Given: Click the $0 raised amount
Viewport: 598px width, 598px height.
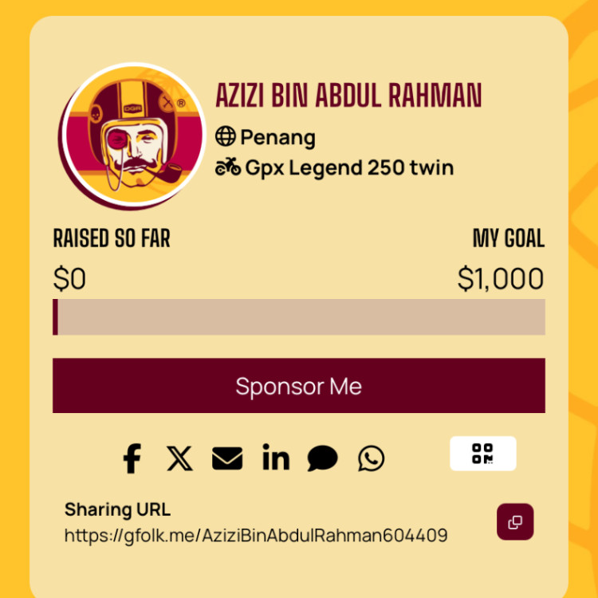Looking at the screenshot, I should click(x=69, y=278).
